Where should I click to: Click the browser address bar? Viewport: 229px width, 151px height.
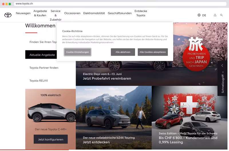[x=120, y=4]
